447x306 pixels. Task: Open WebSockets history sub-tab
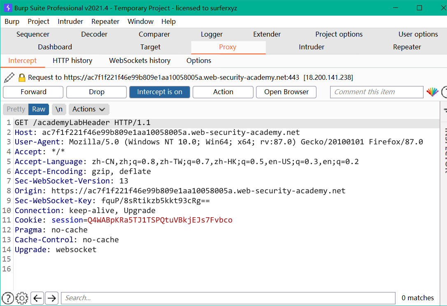[140, 61]
